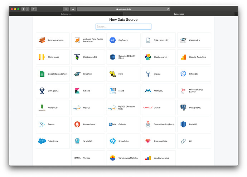Select the MySQL (Amazon RDS) label
The width and height of the screenshot is (247, 177).
[x=126, y=107]
